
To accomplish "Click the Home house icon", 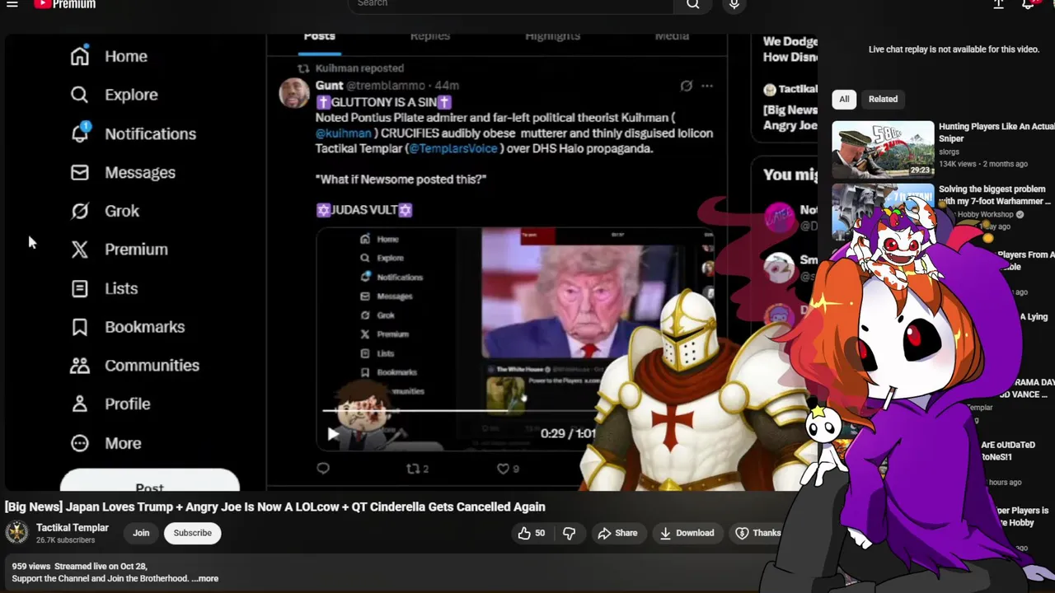I will [x=80, y=56].
